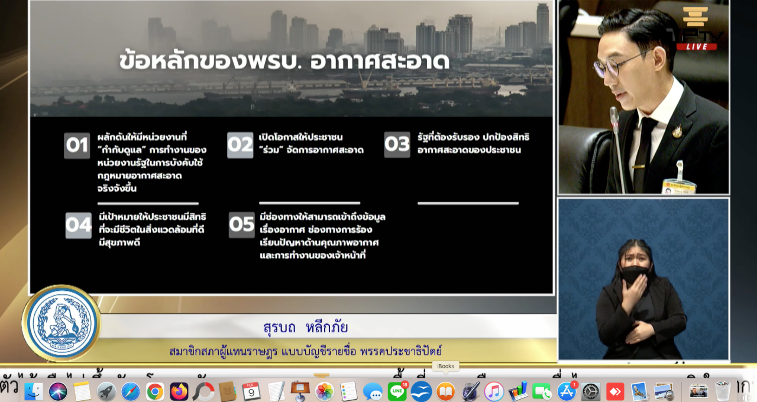Image resolution: width=757 pixels, height=402 pixels.
Task: Open Google Chrome in the dock
Action: [x=155, y=391]
